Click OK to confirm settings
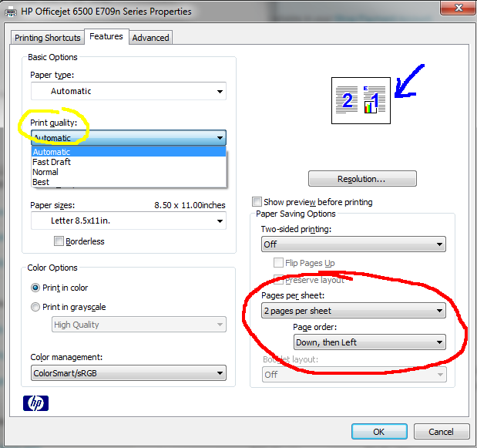The width and height of the screenshot is (477, 448). pyautogui.click(x=379, y=432)
